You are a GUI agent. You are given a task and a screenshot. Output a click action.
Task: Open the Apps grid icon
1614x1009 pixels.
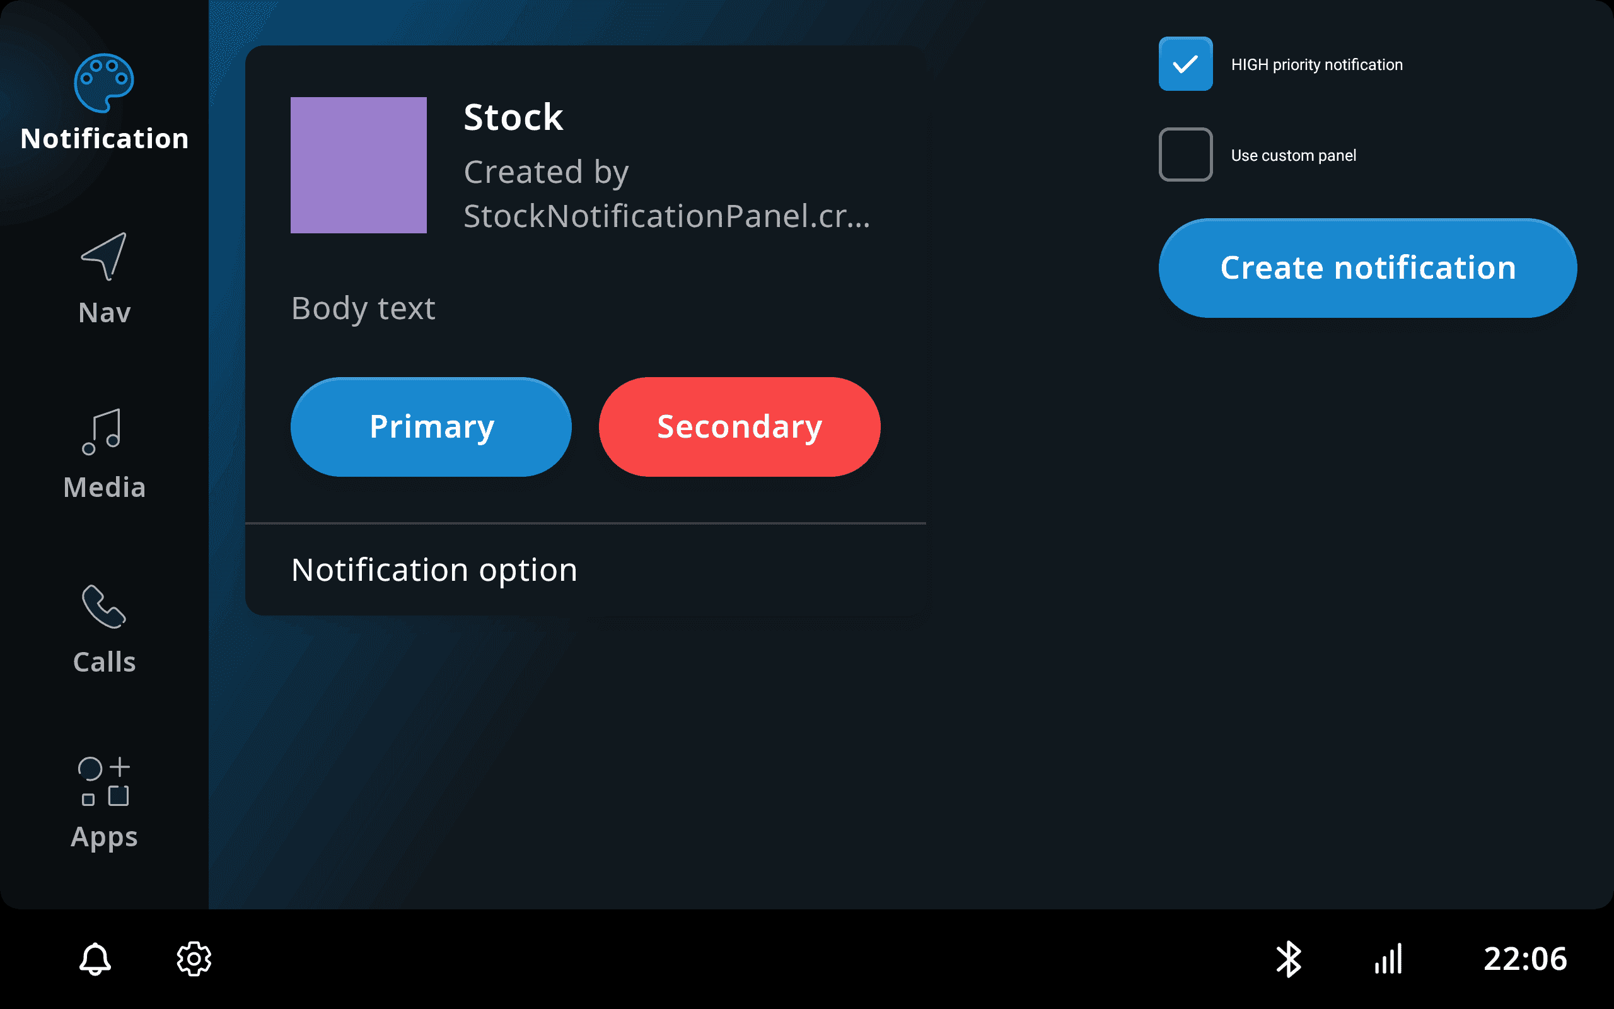pyautogui.click(x=104, y=781)
